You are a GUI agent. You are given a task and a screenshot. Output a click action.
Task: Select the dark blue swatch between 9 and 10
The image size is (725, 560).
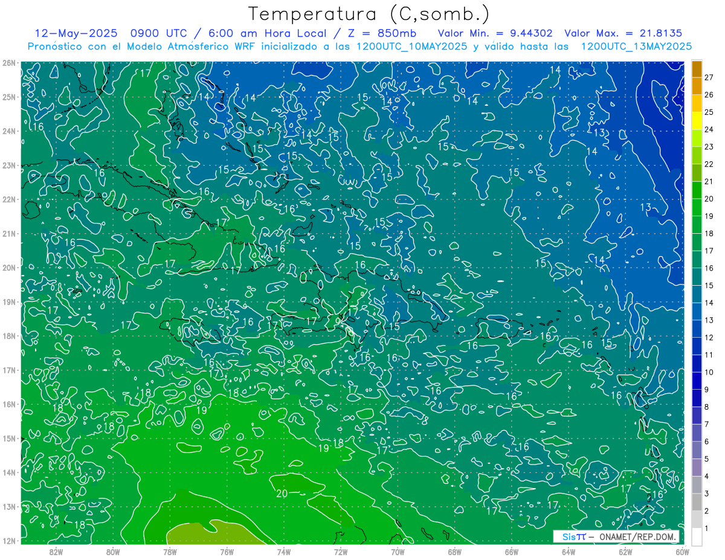[x=697, y=381]
